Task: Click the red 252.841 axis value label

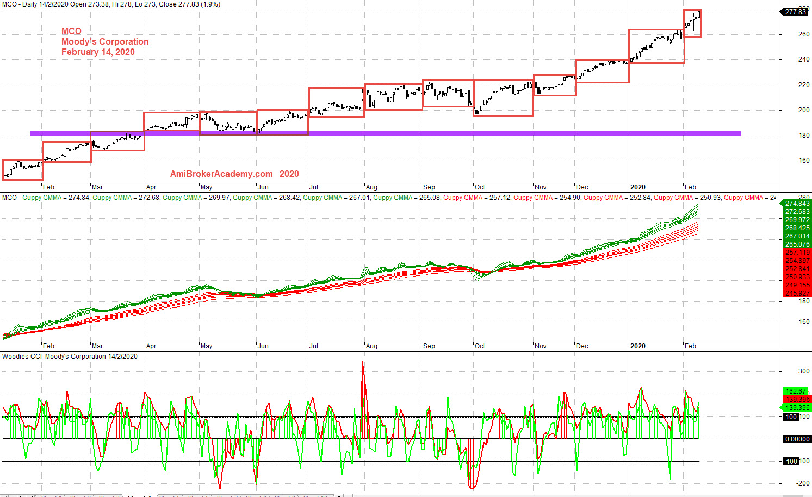Action: tap(797, 269)
